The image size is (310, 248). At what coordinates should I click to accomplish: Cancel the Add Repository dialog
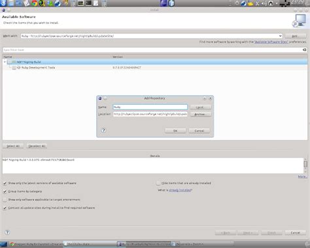click(x=199, y=131)
